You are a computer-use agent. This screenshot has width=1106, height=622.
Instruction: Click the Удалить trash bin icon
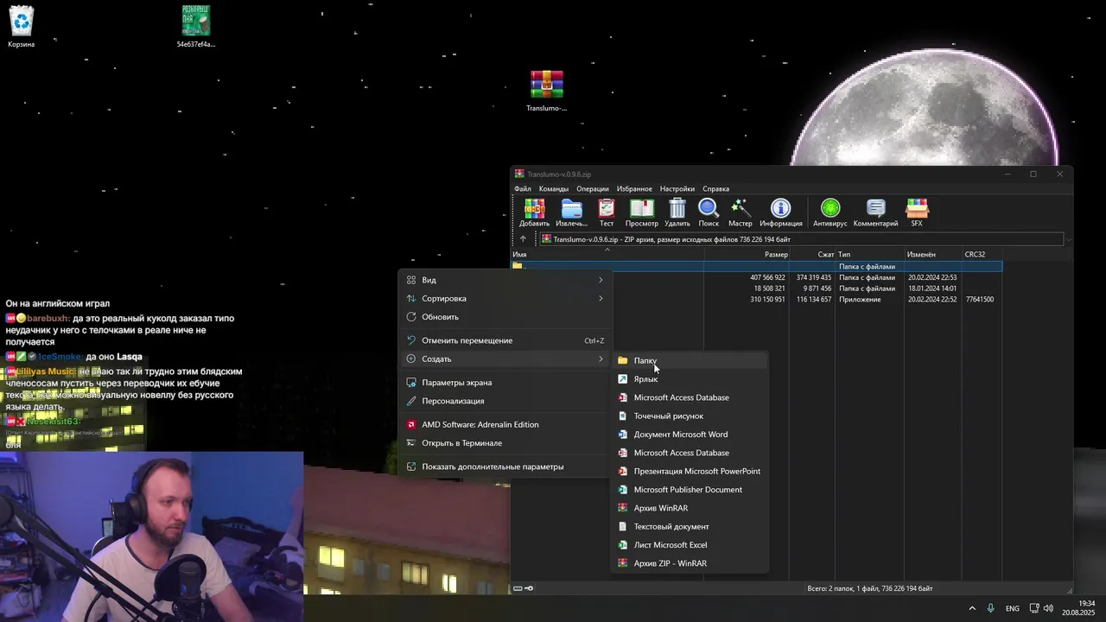tap(677, 213)
